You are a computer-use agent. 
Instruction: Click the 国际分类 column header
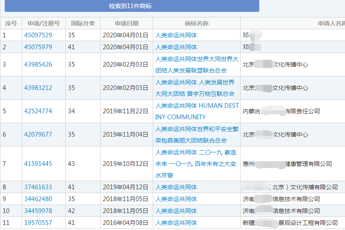click(x=83, y=23)
